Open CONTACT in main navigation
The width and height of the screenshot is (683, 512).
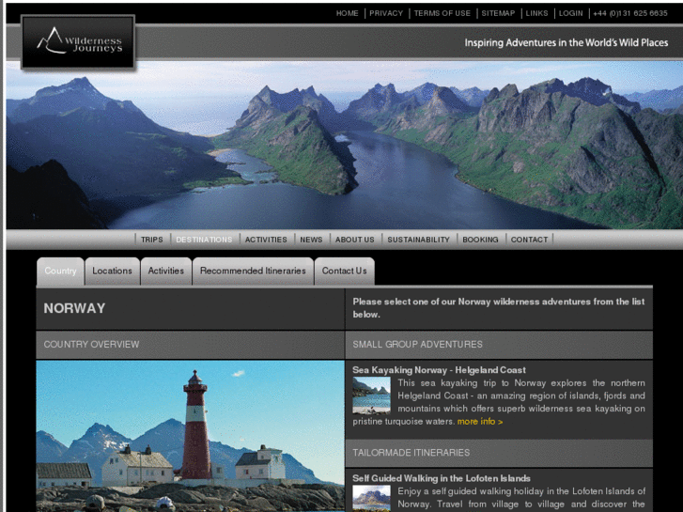(529, 240)
